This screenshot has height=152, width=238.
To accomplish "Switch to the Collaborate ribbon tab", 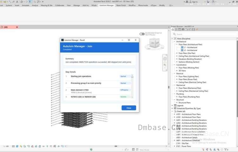I will click(60, 5).
